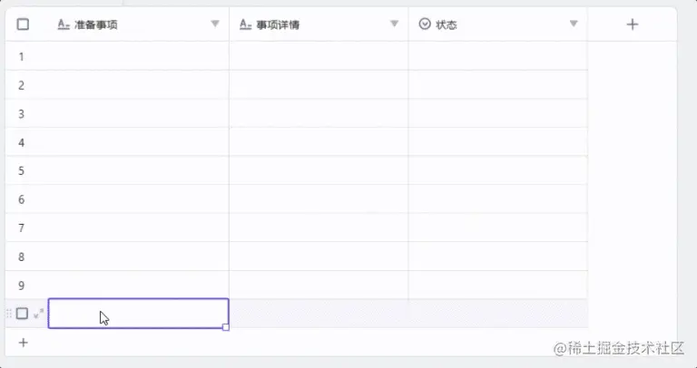Select row number 6
The image size is (697, 368).
click(22, 199)
